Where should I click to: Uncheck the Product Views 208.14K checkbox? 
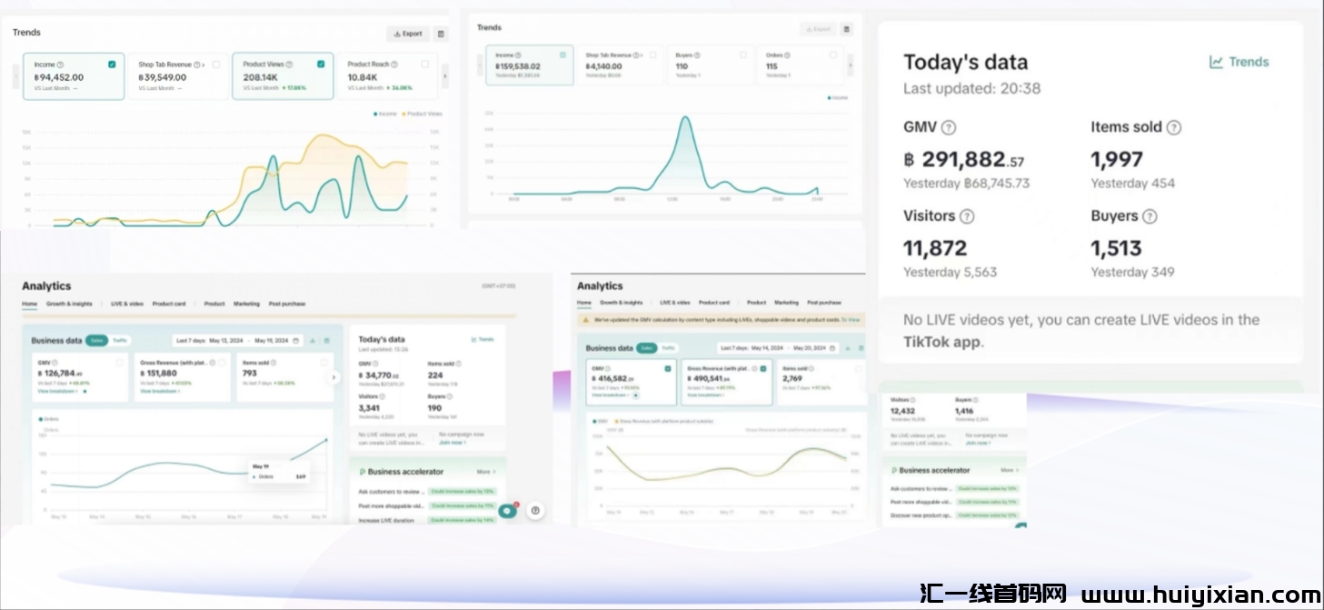click(x=321, y=65)
